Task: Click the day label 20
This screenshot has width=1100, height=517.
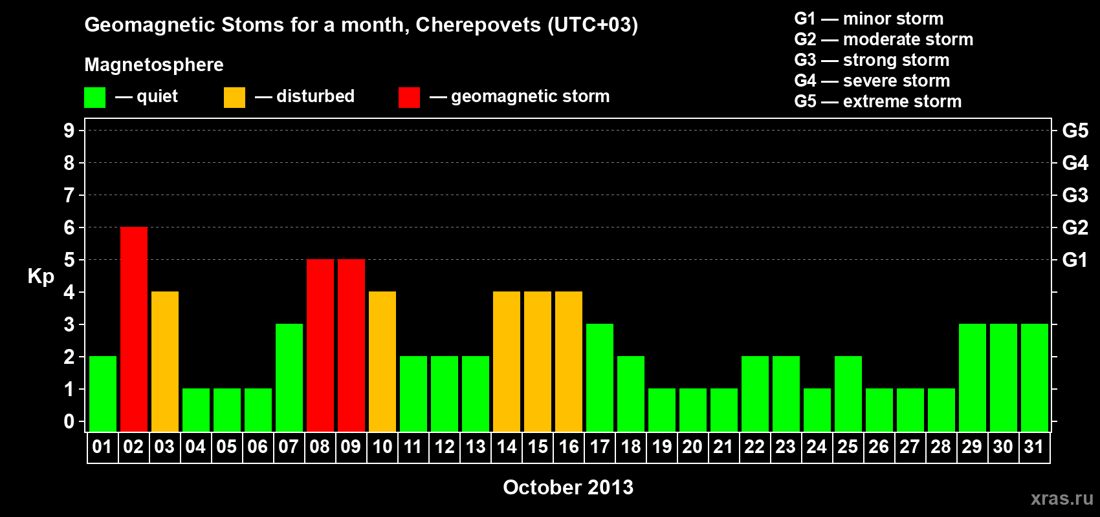Action: [692, 447]
